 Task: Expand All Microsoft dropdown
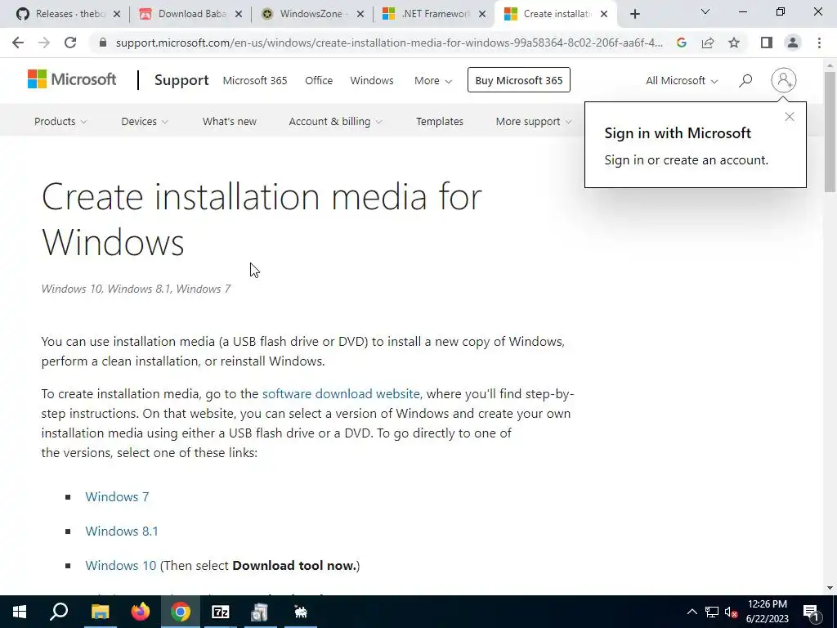tap(682, 81)
